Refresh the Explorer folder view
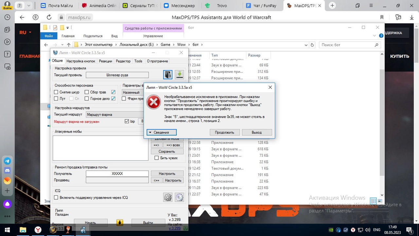This screenshot has width=419, height=236. (312, 45)
